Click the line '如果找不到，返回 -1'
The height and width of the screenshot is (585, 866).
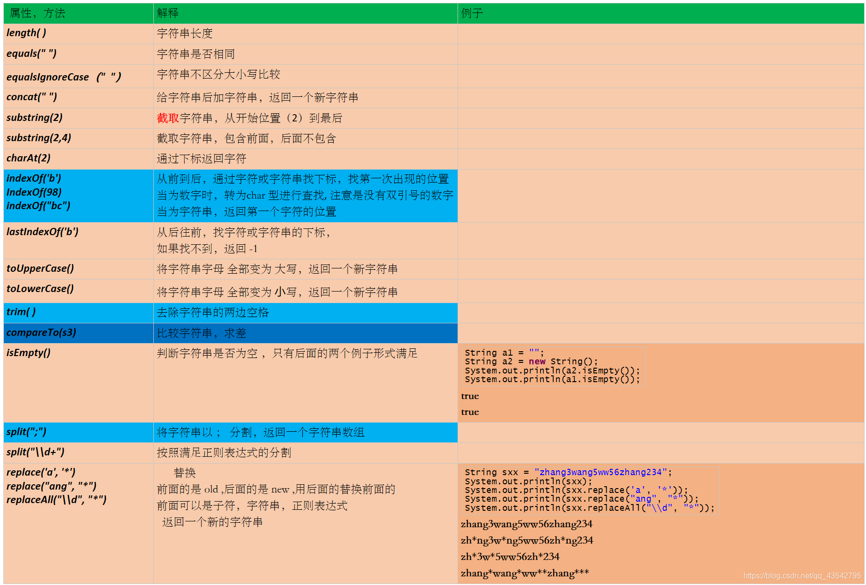207,249
